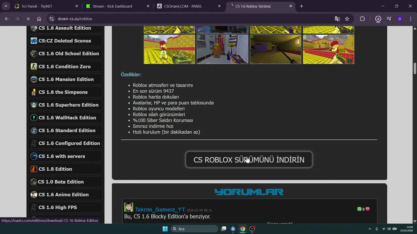Screen dimensions: 417x234
Task: Open Chrome three-dot menu
Action: click(x=410, y=19)
